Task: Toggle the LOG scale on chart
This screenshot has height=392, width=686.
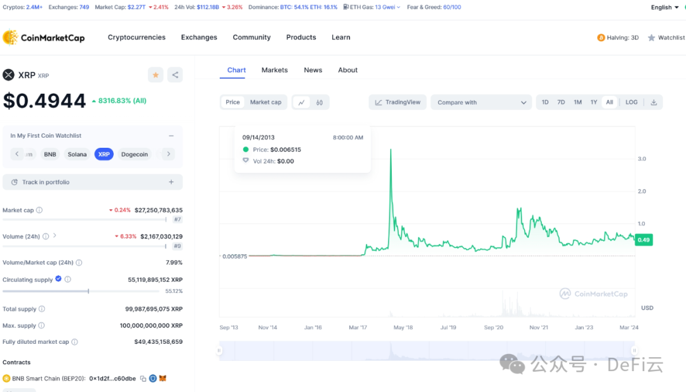Action: click(631, 102)
